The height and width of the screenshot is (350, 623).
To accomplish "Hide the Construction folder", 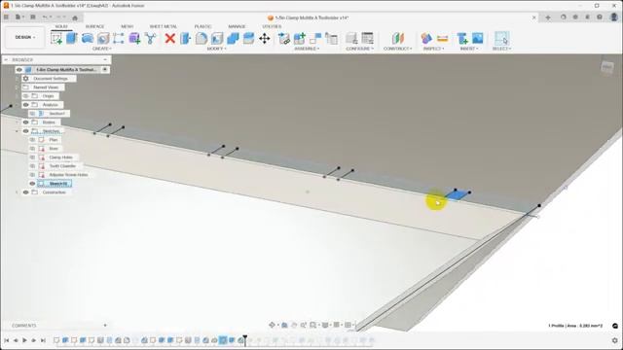I will [26, 192].
